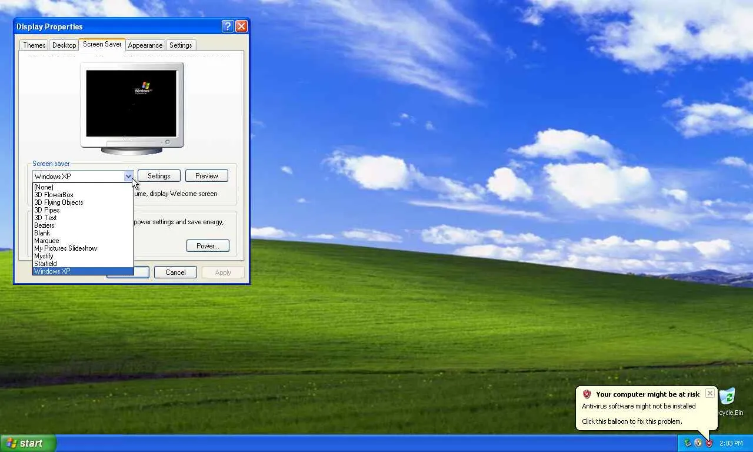Click the screen saver Settings button
Image resolution: width=753 pixels, height=452 pixels.
tap(159, 176)
